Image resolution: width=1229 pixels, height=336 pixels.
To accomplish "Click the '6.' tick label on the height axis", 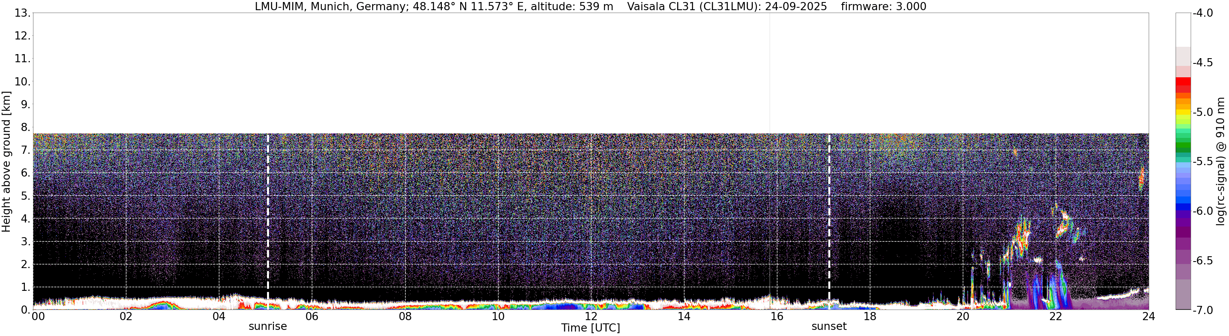I will click(x=26, y=173).
